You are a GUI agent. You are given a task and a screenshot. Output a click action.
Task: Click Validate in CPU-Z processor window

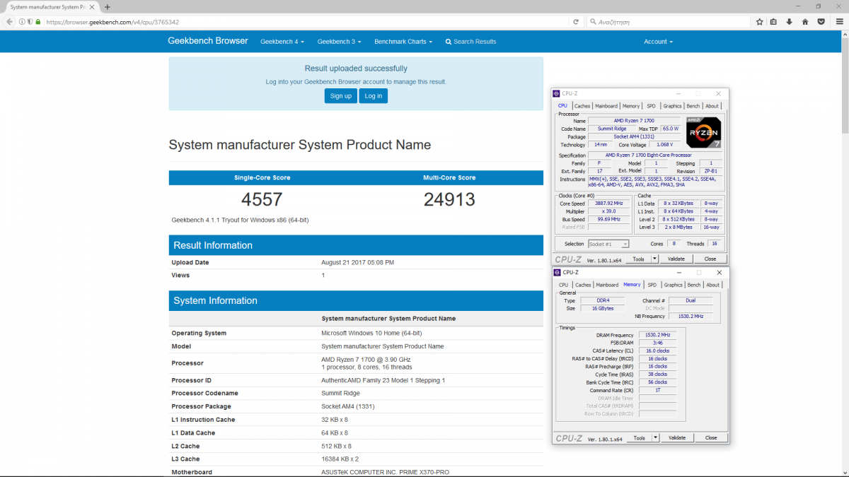pos(676,259)
